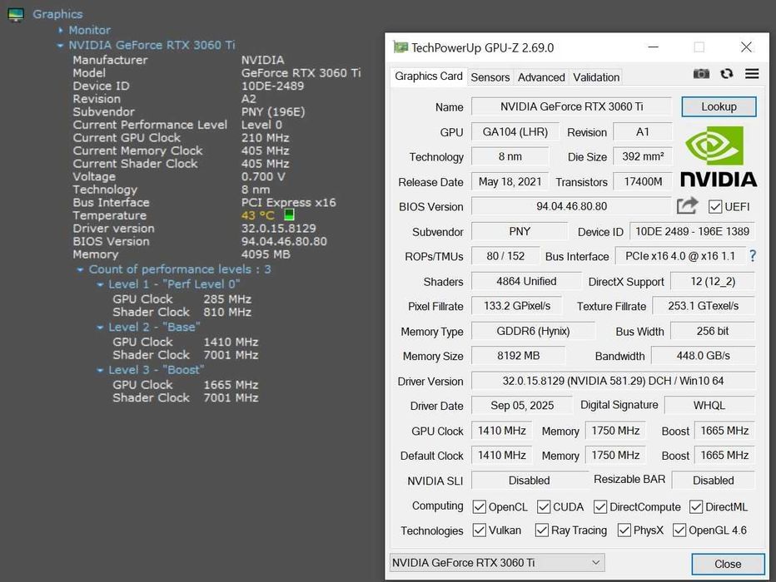Click the Texture Fillrate 253.1 GTexel/s field
Viewport: 776px width, 582px height.
tap(704, 306)
